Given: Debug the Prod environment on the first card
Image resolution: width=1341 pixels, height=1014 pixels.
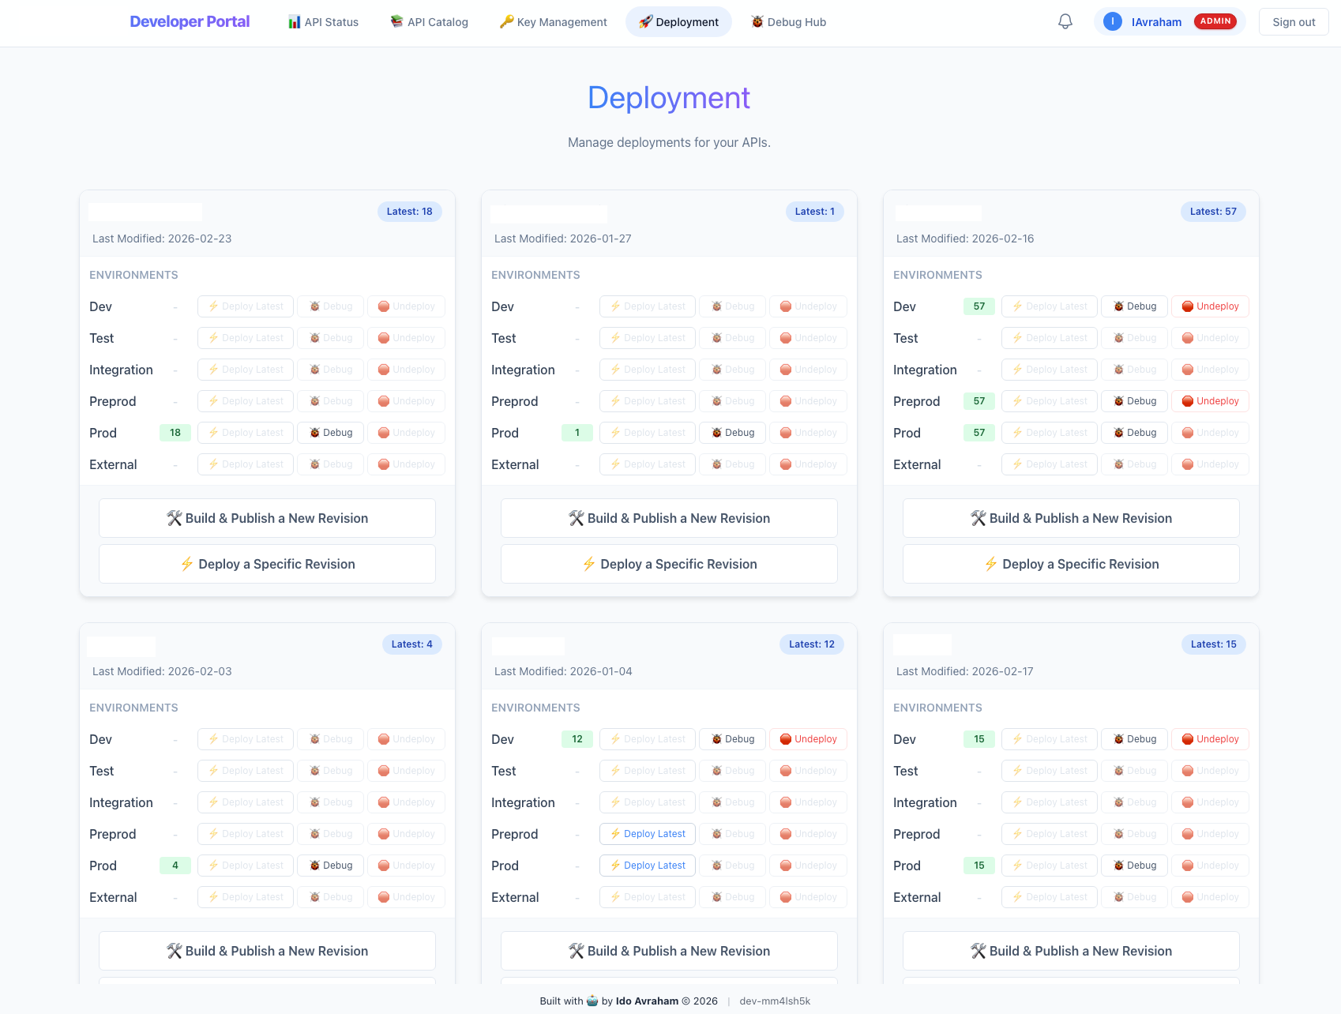Looking at the screenshot, I should pos(330,432).
